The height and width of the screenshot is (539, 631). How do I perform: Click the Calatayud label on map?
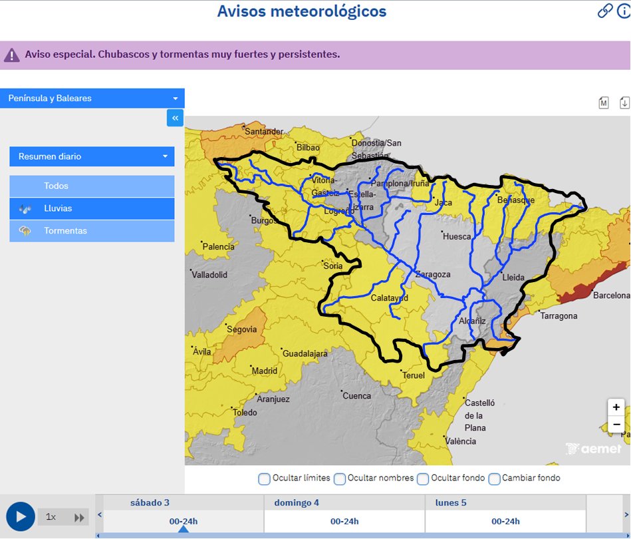(389, 298)
